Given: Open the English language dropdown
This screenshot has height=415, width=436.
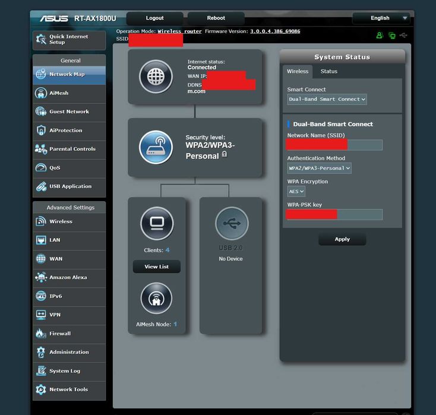Looking at the screenshot, I should [x=381, y=18].
